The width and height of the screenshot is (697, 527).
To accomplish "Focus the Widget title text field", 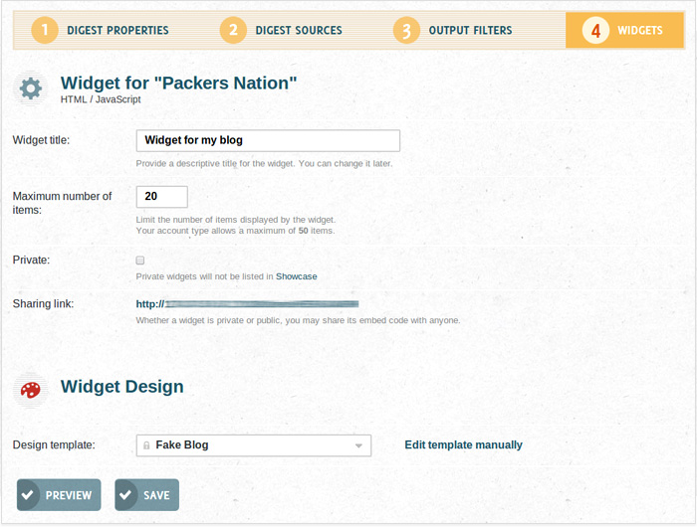I will [x=268, y=140].
